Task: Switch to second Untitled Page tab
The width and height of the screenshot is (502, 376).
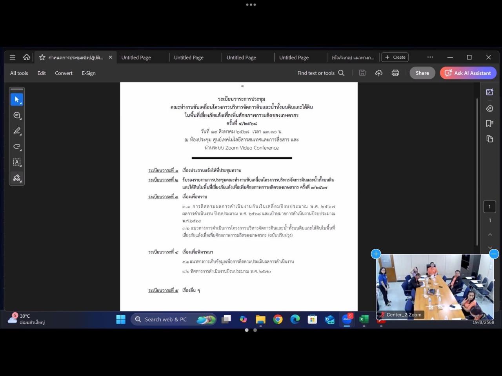Action: click(189, 58)
